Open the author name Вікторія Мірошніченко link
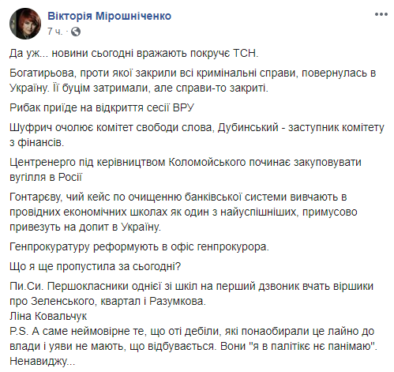The height and width of the screenshot is (372, 394). [109, 16]
